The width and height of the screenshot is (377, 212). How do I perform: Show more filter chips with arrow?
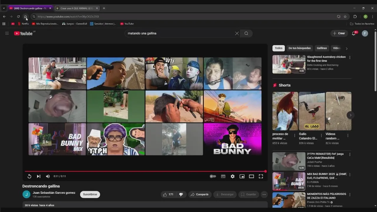[x=347, y=49]
